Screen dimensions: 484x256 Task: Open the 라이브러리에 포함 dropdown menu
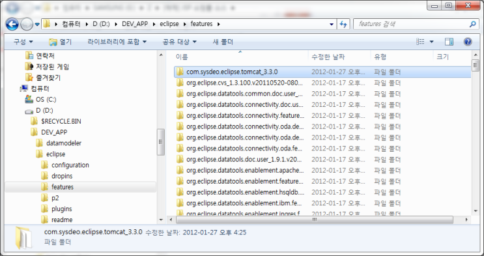(x=117, y=42)
